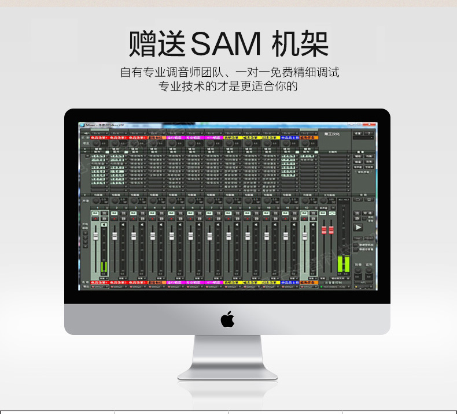Screen dimensions: 457x414
Task: Click the pan knob on channel 10
Action: [267, 201]
